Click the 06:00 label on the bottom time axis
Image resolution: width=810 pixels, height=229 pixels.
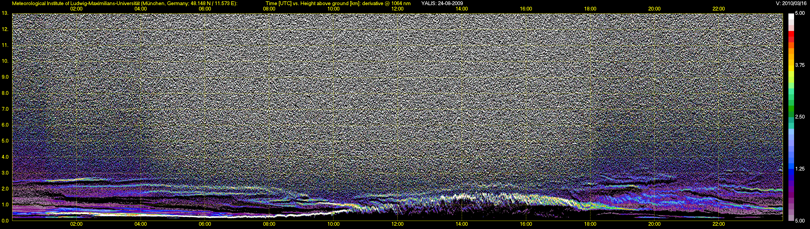click(x=205, y=224)
